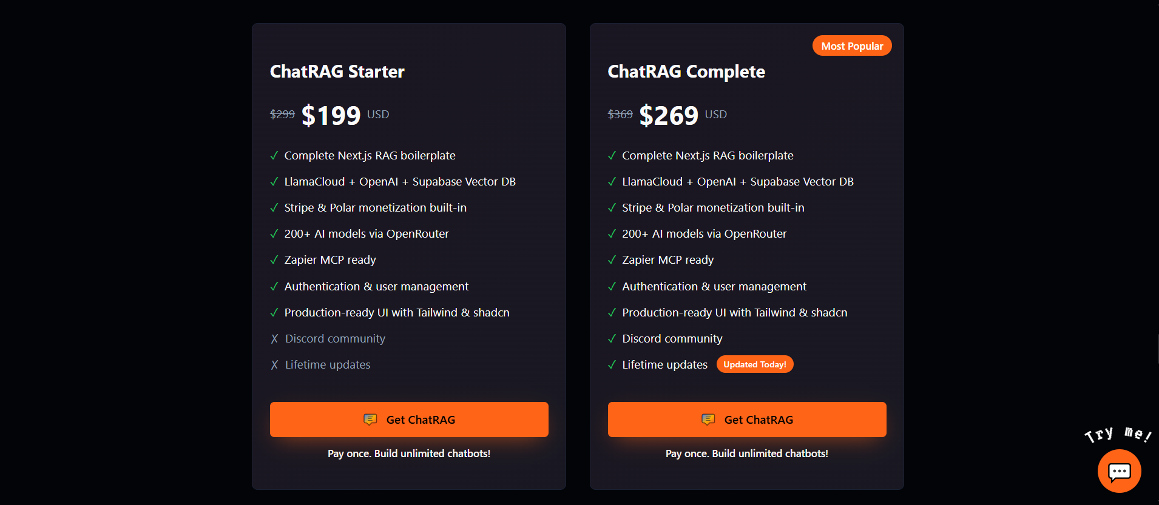Click the X beside Discord community in ChatRAG Starter
1159x505 pixels.
[x=274, y=338]
